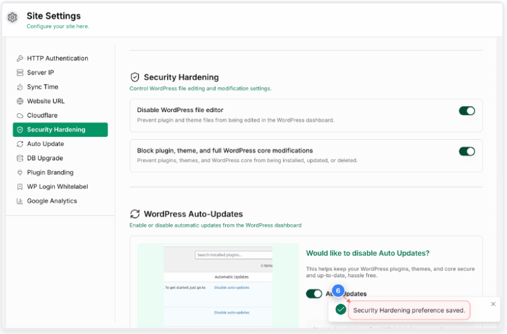Open Server IP settings
The image size is (507, 334).
click(60, 73)
